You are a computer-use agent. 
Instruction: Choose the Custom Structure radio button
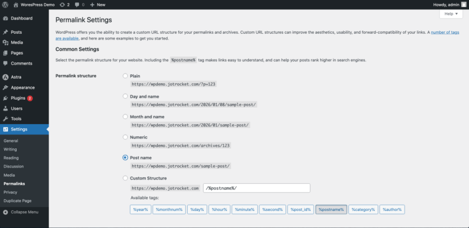125,178
